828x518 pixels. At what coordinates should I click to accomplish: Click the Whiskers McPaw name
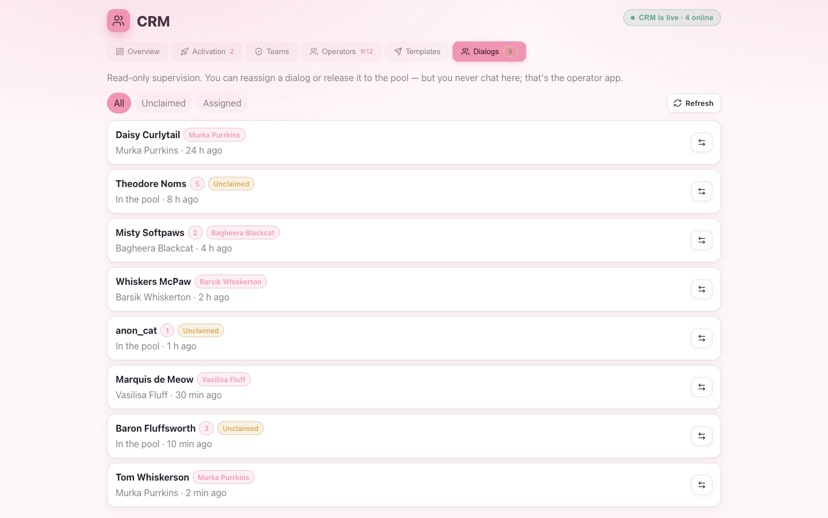[x=153, y=281]
